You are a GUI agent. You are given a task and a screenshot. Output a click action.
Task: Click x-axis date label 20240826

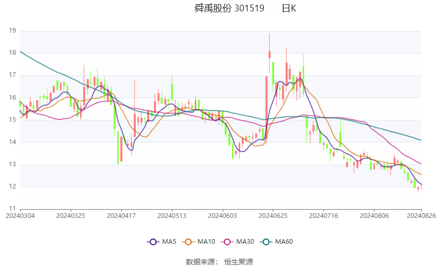click(421, 216)
